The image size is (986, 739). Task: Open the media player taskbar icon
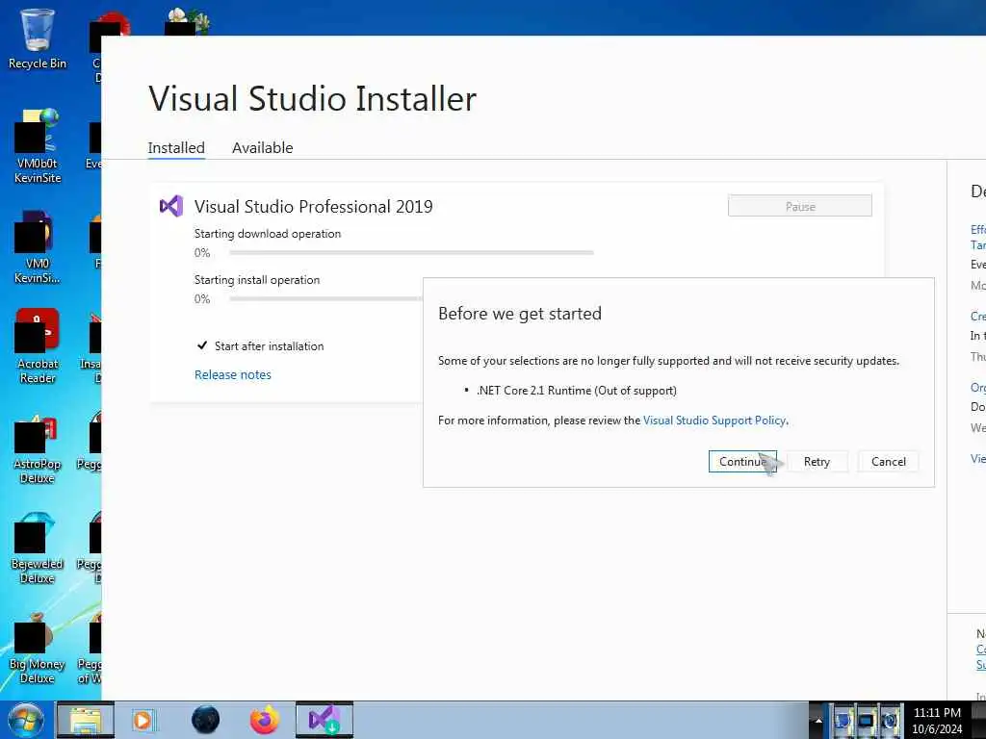(143, 720)
